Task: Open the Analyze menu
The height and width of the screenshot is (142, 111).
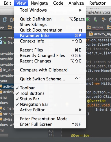Action: tap(76, 3)
